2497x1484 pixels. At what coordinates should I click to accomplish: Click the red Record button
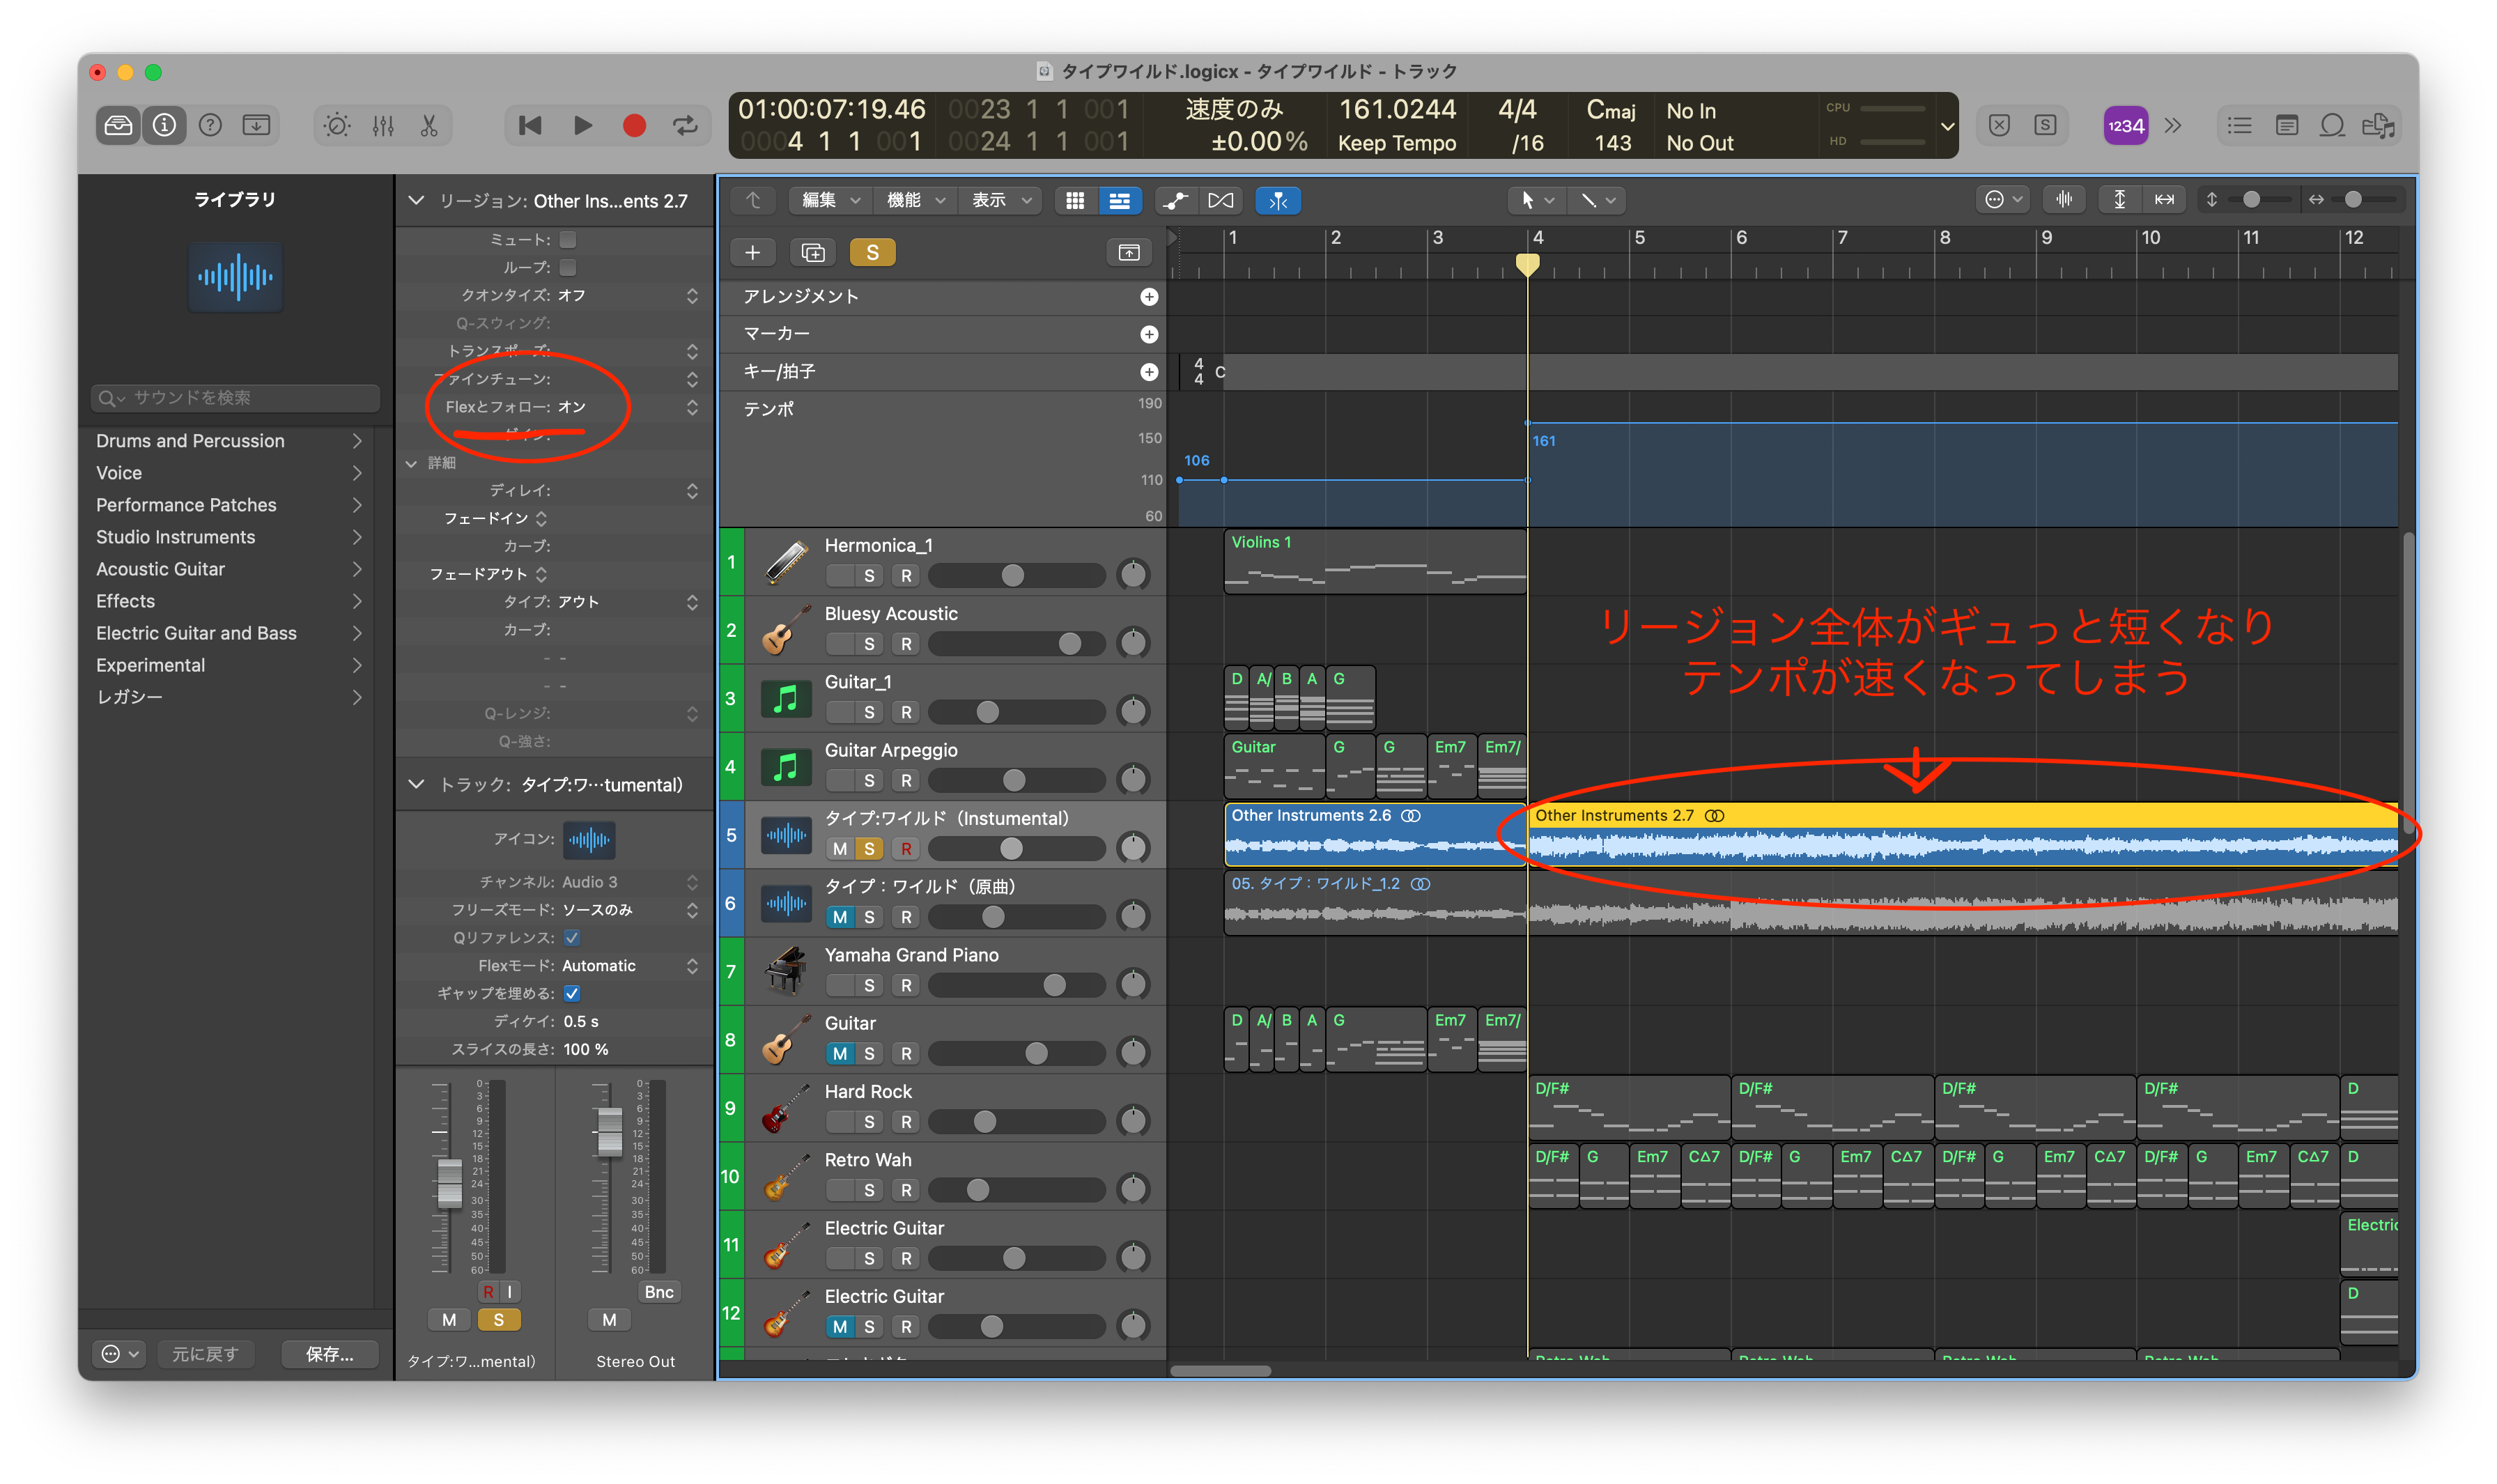click(x=634, y=125)
